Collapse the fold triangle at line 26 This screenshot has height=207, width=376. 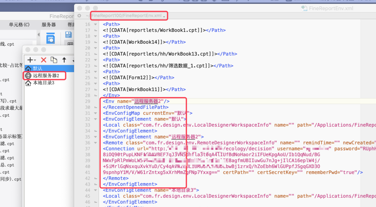[x=95, y=83]
